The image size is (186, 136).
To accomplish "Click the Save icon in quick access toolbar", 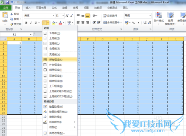I will (x=7, y=2).
